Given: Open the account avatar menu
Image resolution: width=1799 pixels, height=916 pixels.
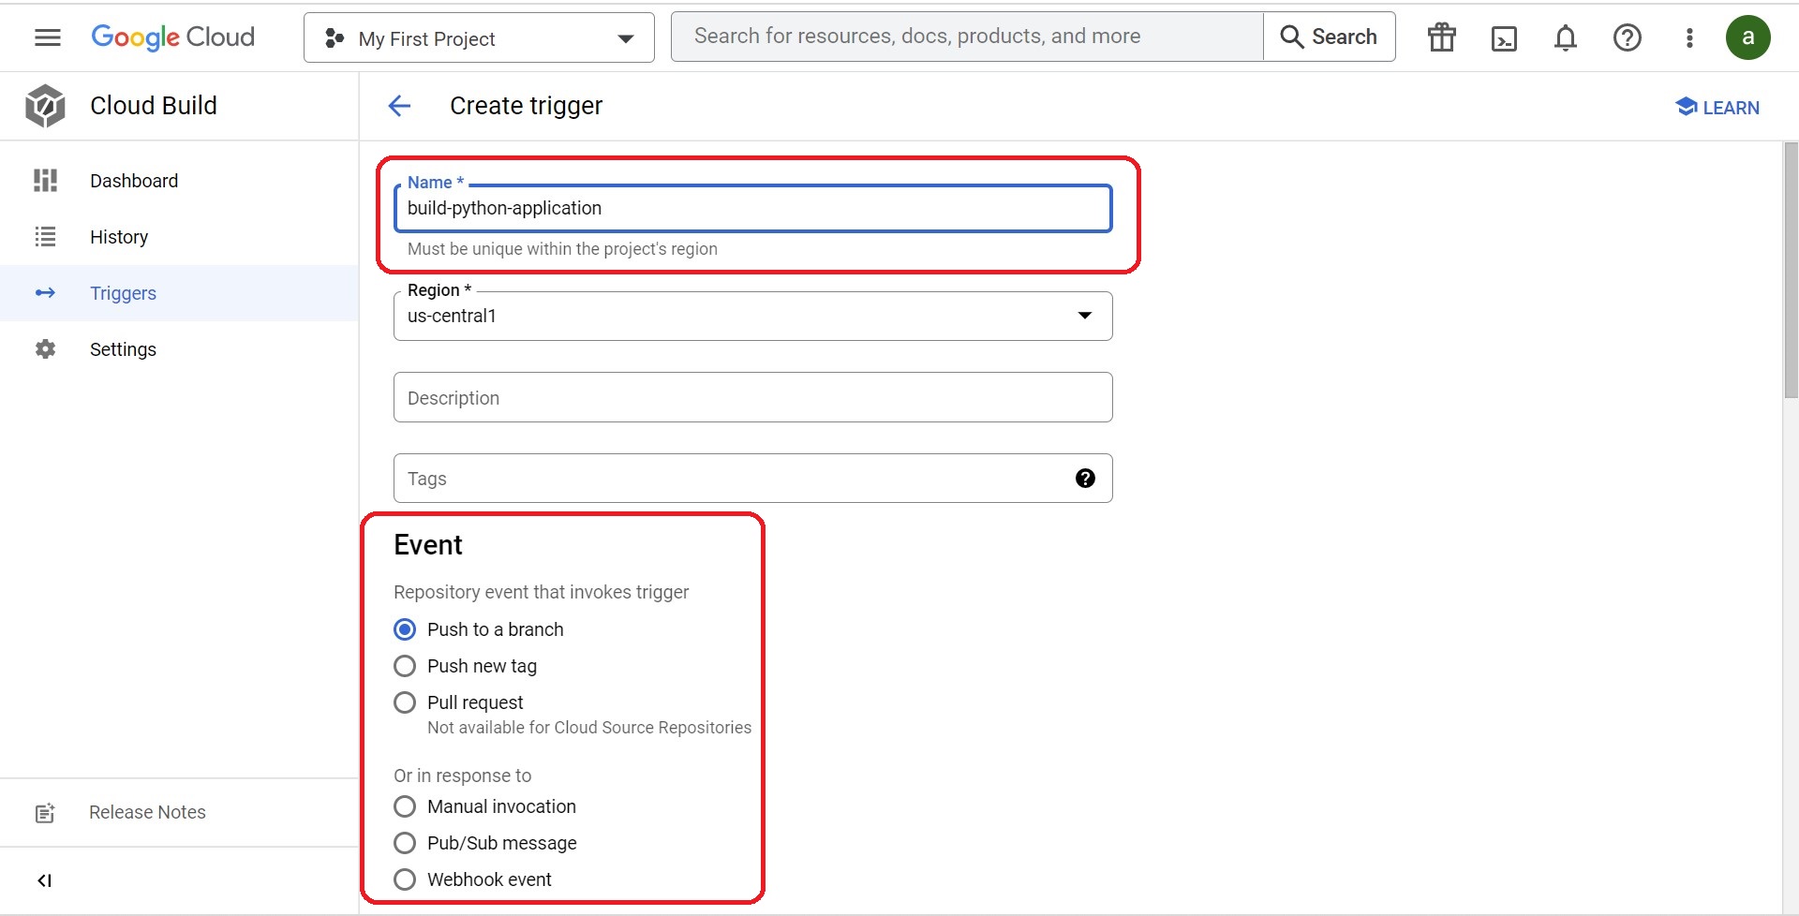Looking at the screenshot, I should pyautogui.click(x=1748, y=37).
